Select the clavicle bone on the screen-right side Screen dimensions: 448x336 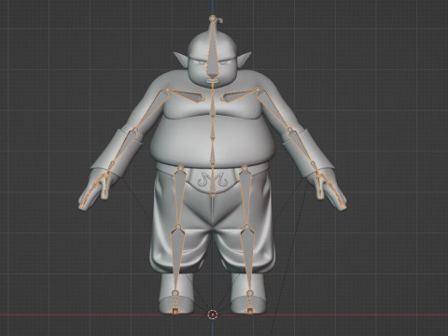pos(238,96)
